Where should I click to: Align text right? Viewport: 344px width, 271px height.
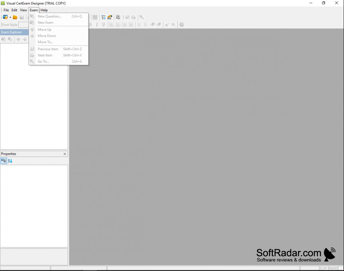125,25
